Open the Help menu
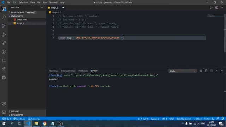 pyautogui.click(x=62, y=2)
